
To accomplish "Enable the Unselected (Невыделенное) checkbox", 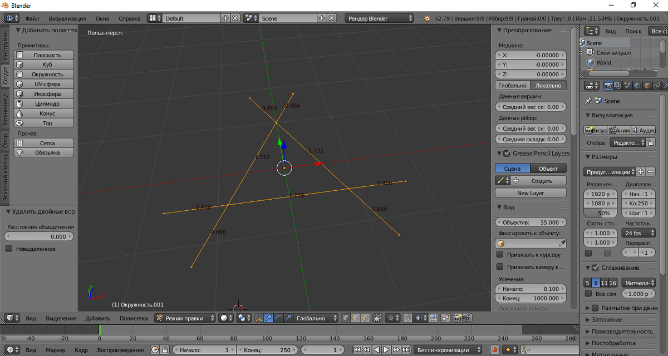I will pyautogui.click(x=9, y=249).
